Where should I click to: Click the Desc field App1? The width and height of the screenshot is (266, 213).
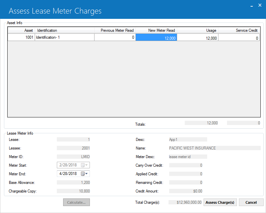tap(188, 140)
